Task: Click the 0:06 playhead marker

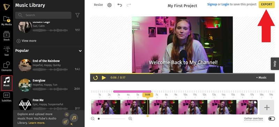Action: pos(148,95)
